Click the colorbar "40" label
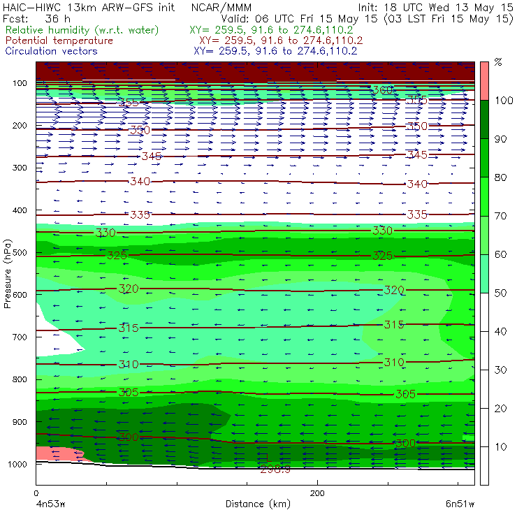The image size is (517, 517). pyautogui.click(x=501, y=331)
